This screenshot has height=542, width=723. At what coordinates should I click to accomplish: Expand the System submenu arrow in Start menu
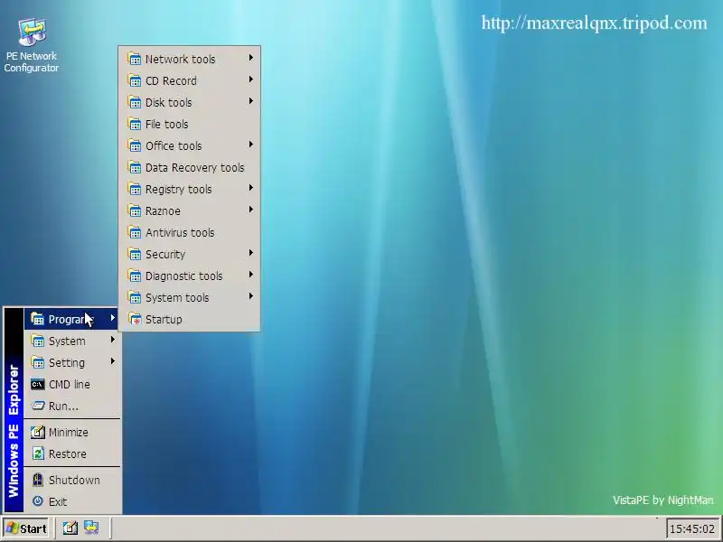click(112, 340)
